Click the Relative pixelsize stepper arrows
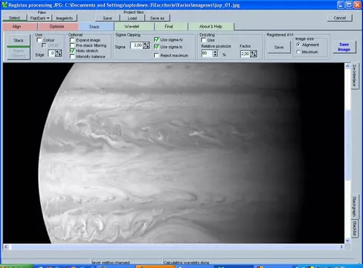The width and height of the screenshot is (363, 268). click(215, 54)
